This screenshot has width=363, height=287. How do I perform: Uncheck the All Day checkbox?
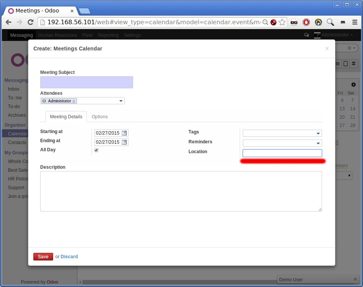coord(96,150)
